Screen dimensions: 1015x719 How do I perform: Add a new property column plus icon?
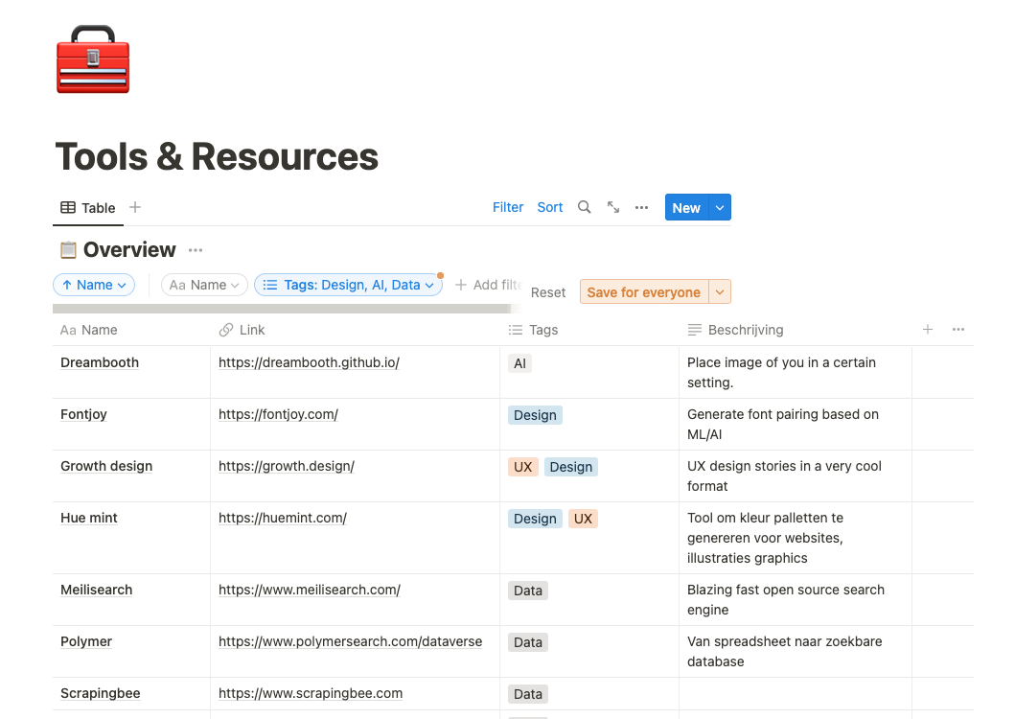[928, 330]
